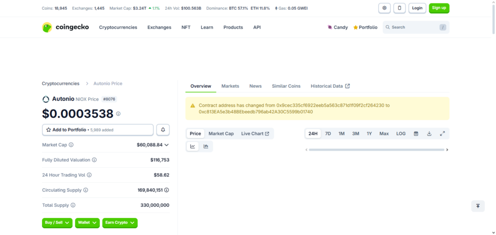Screen dimensions: 496x235
Task: Click the Autonio coin logo
Action: coord(46,99)
